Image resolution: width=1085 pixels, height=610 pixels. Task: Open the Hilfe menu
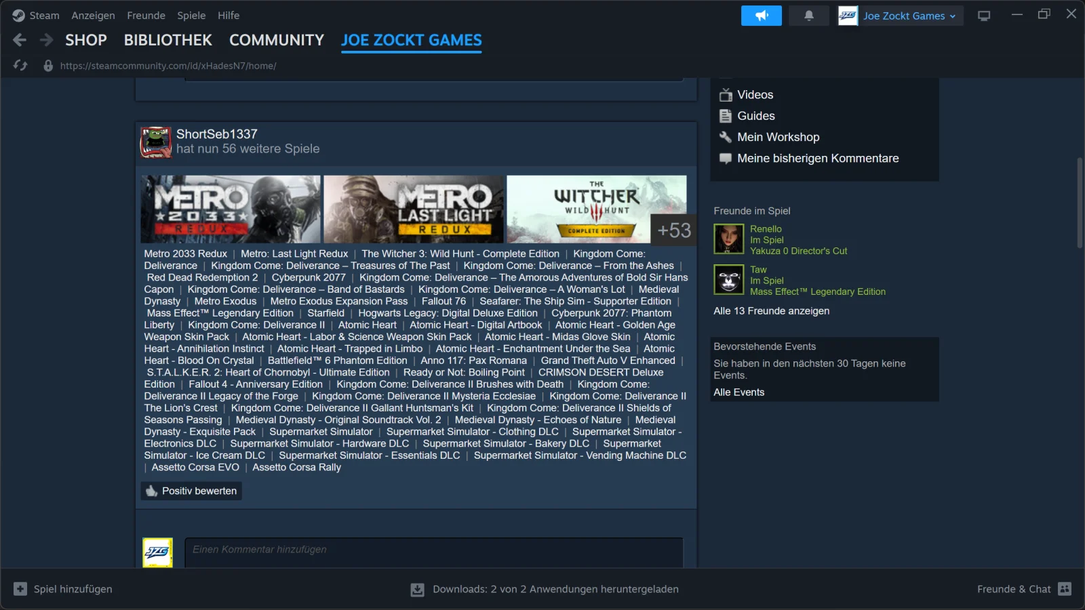tap(229, 15)
